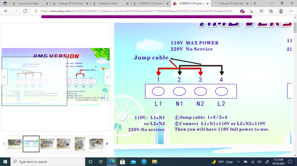Select the first inverter photo thumbnail
The height and width of the screenshot is (166, 297).
tap(15, 144)
